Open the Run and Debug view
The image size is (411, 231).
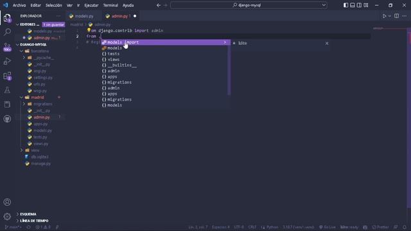(x=7, y=62)
